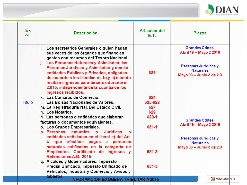Click article number 627
The image size is (247, 185).
[152, 107]
